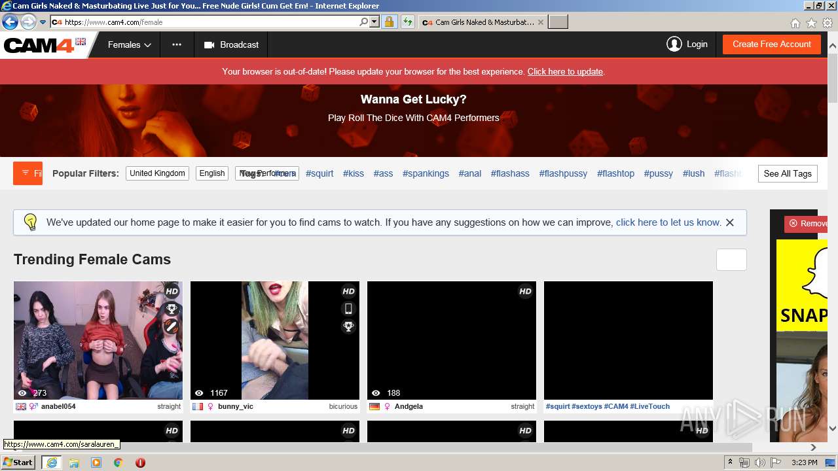Click the Broadcast menu item
The image size is (838, 471).
pyautogui.click(x=231, y=44)
